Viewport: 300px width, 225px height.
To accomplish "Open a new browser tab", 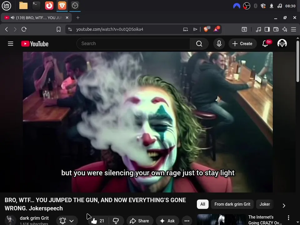I will tap(78, 17).
